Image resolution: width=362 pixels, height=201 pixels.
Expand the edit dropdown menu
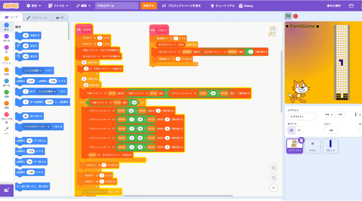(x=83, y=6)
